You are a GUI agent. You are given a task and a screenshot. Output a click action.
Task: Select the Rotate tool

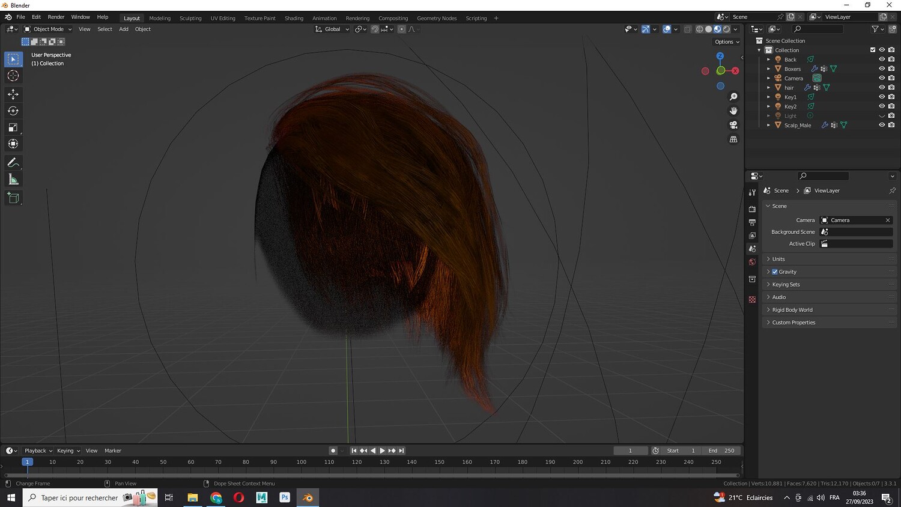pos(13,111)
